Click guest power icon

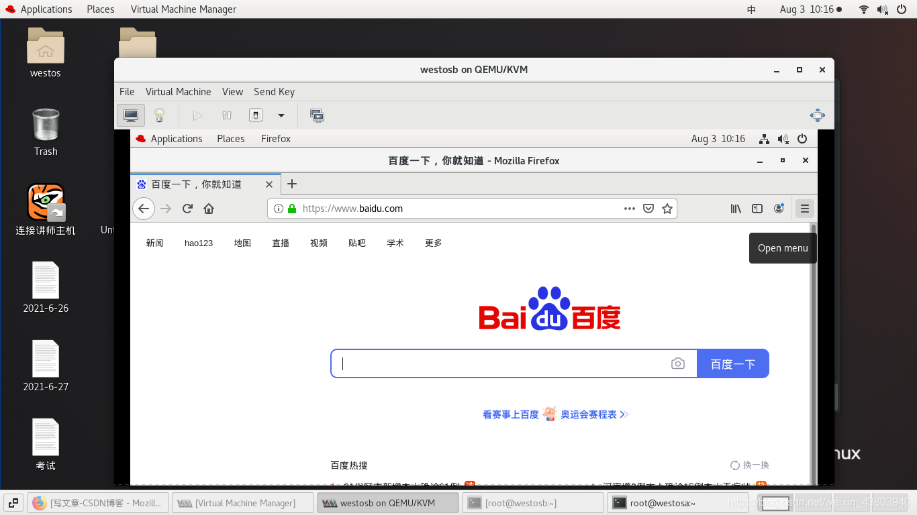(x=802, y=139)
